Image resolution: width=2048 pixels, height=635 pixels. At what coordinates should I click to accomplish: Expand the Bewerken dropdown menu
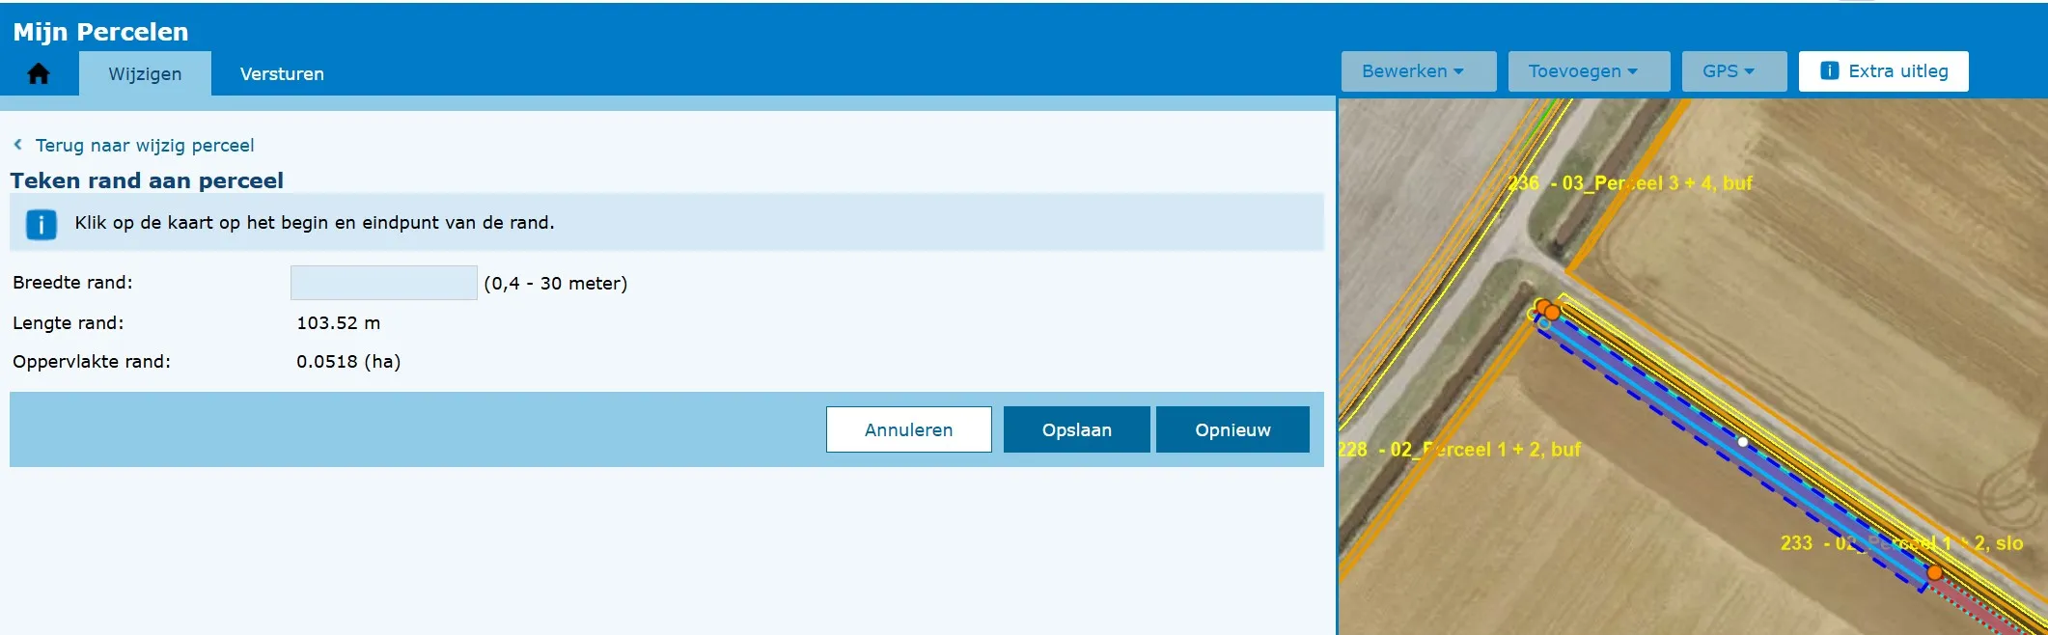(x=1418, y=71)
